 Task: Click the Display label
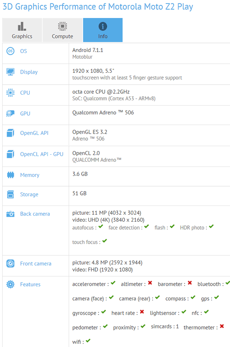point(29,72)
